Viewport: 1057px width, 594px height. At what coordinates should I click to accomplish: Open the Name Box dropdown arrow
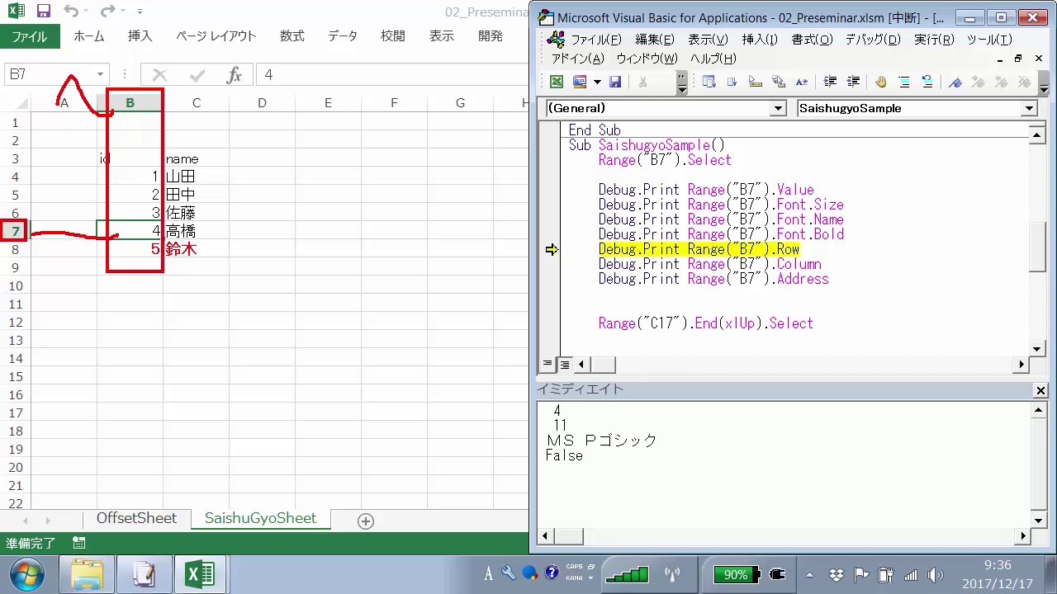[x=100, y=75]
